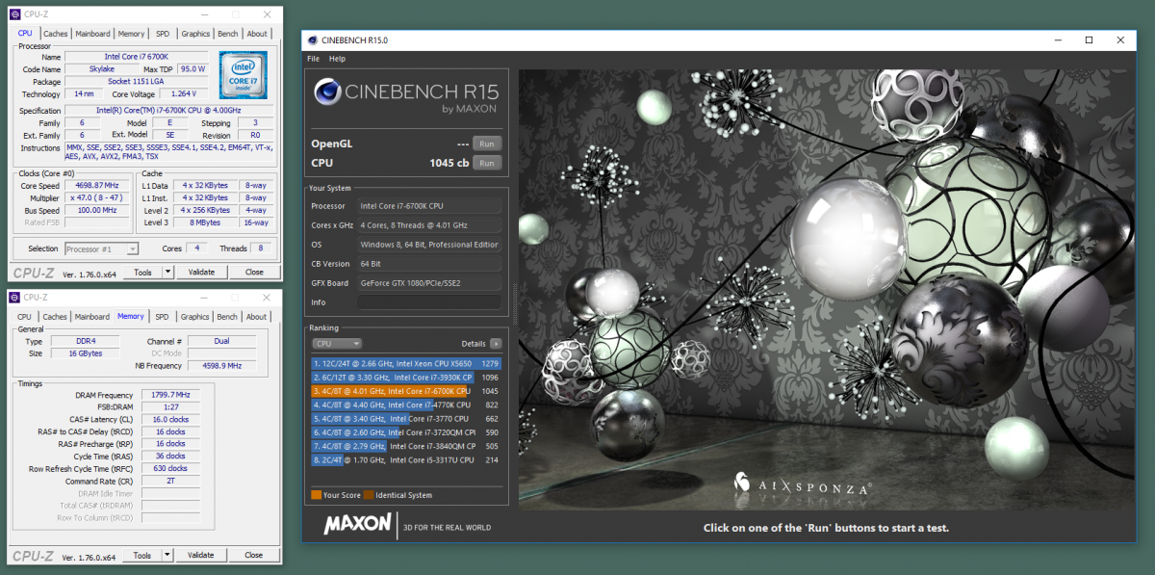The width and height of the screenshot is (1155, 575).
Task: Click orange Your Score legend swatch
Action: coord(317,495)
